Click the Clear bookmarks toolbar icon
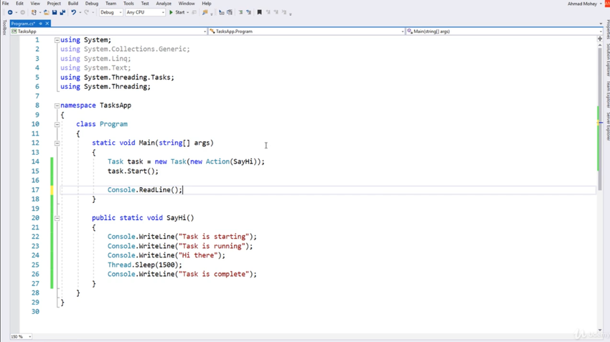This screenshot has height=342, width=610. [284, 12]
